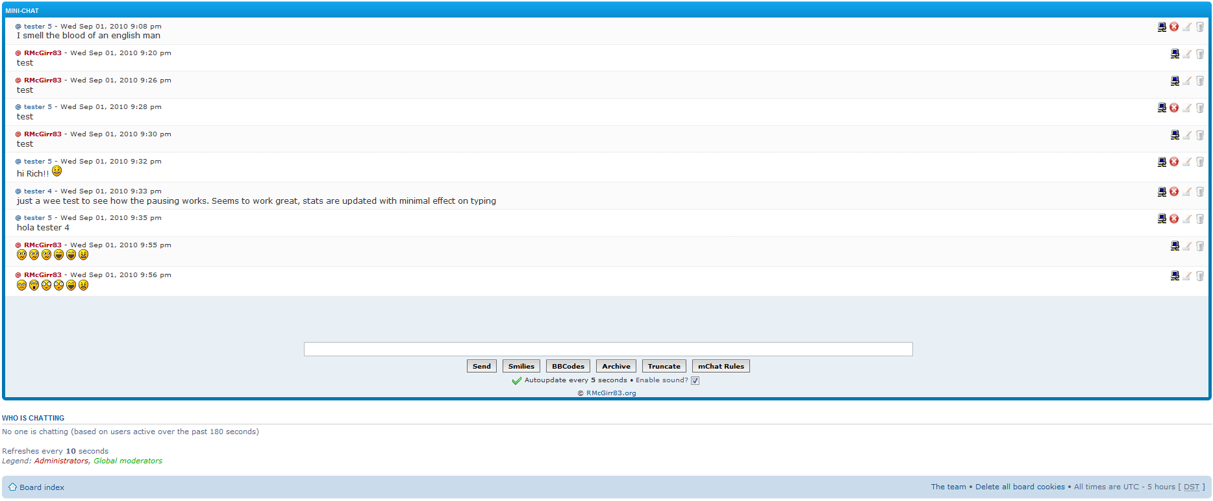View IP info for tester 4's message
The height and width of the screenshot is (501, 1213).
(1162, 192)
